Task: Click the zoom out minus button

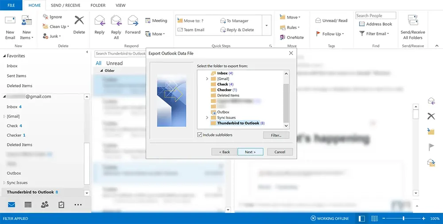Action: point(384,218)
